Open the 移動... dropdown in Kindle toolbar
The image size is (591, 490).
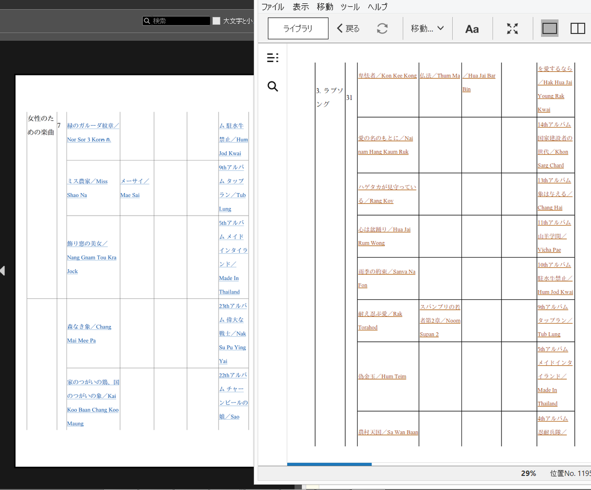pyautogui.click(x=427, y=29)
